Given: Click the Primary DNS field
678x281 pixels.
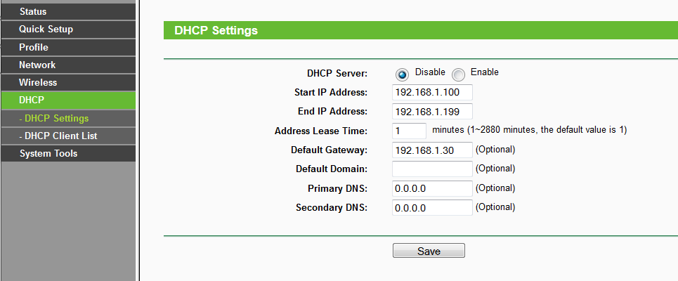Looking at the screenshot, I should point(432,188).
